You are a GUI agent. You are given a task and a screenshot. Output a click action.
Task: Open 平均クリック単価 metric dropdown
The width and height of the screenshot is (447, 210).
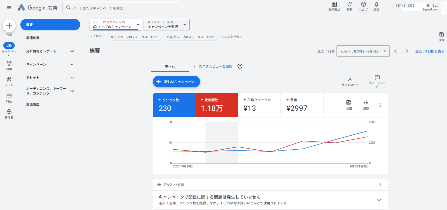tap(258, 100)
